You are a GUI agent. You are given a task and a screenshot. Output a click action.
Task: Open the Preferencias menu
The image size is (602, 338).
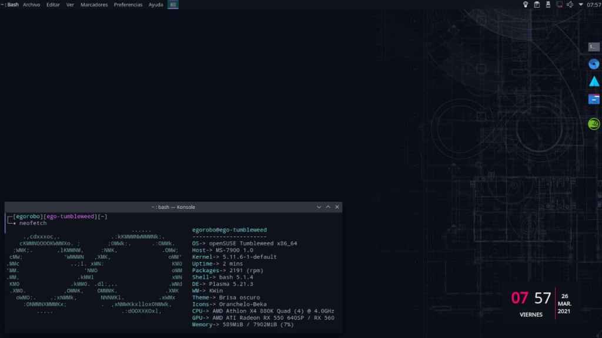pyautogui.click(x=128, y=5)
